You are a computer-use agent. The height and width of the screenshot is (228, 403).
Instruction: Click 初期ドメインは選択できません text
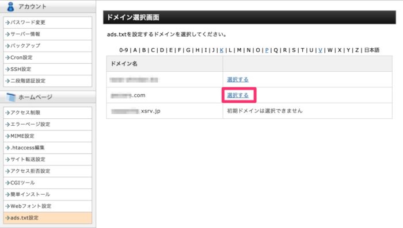[265, 111]
